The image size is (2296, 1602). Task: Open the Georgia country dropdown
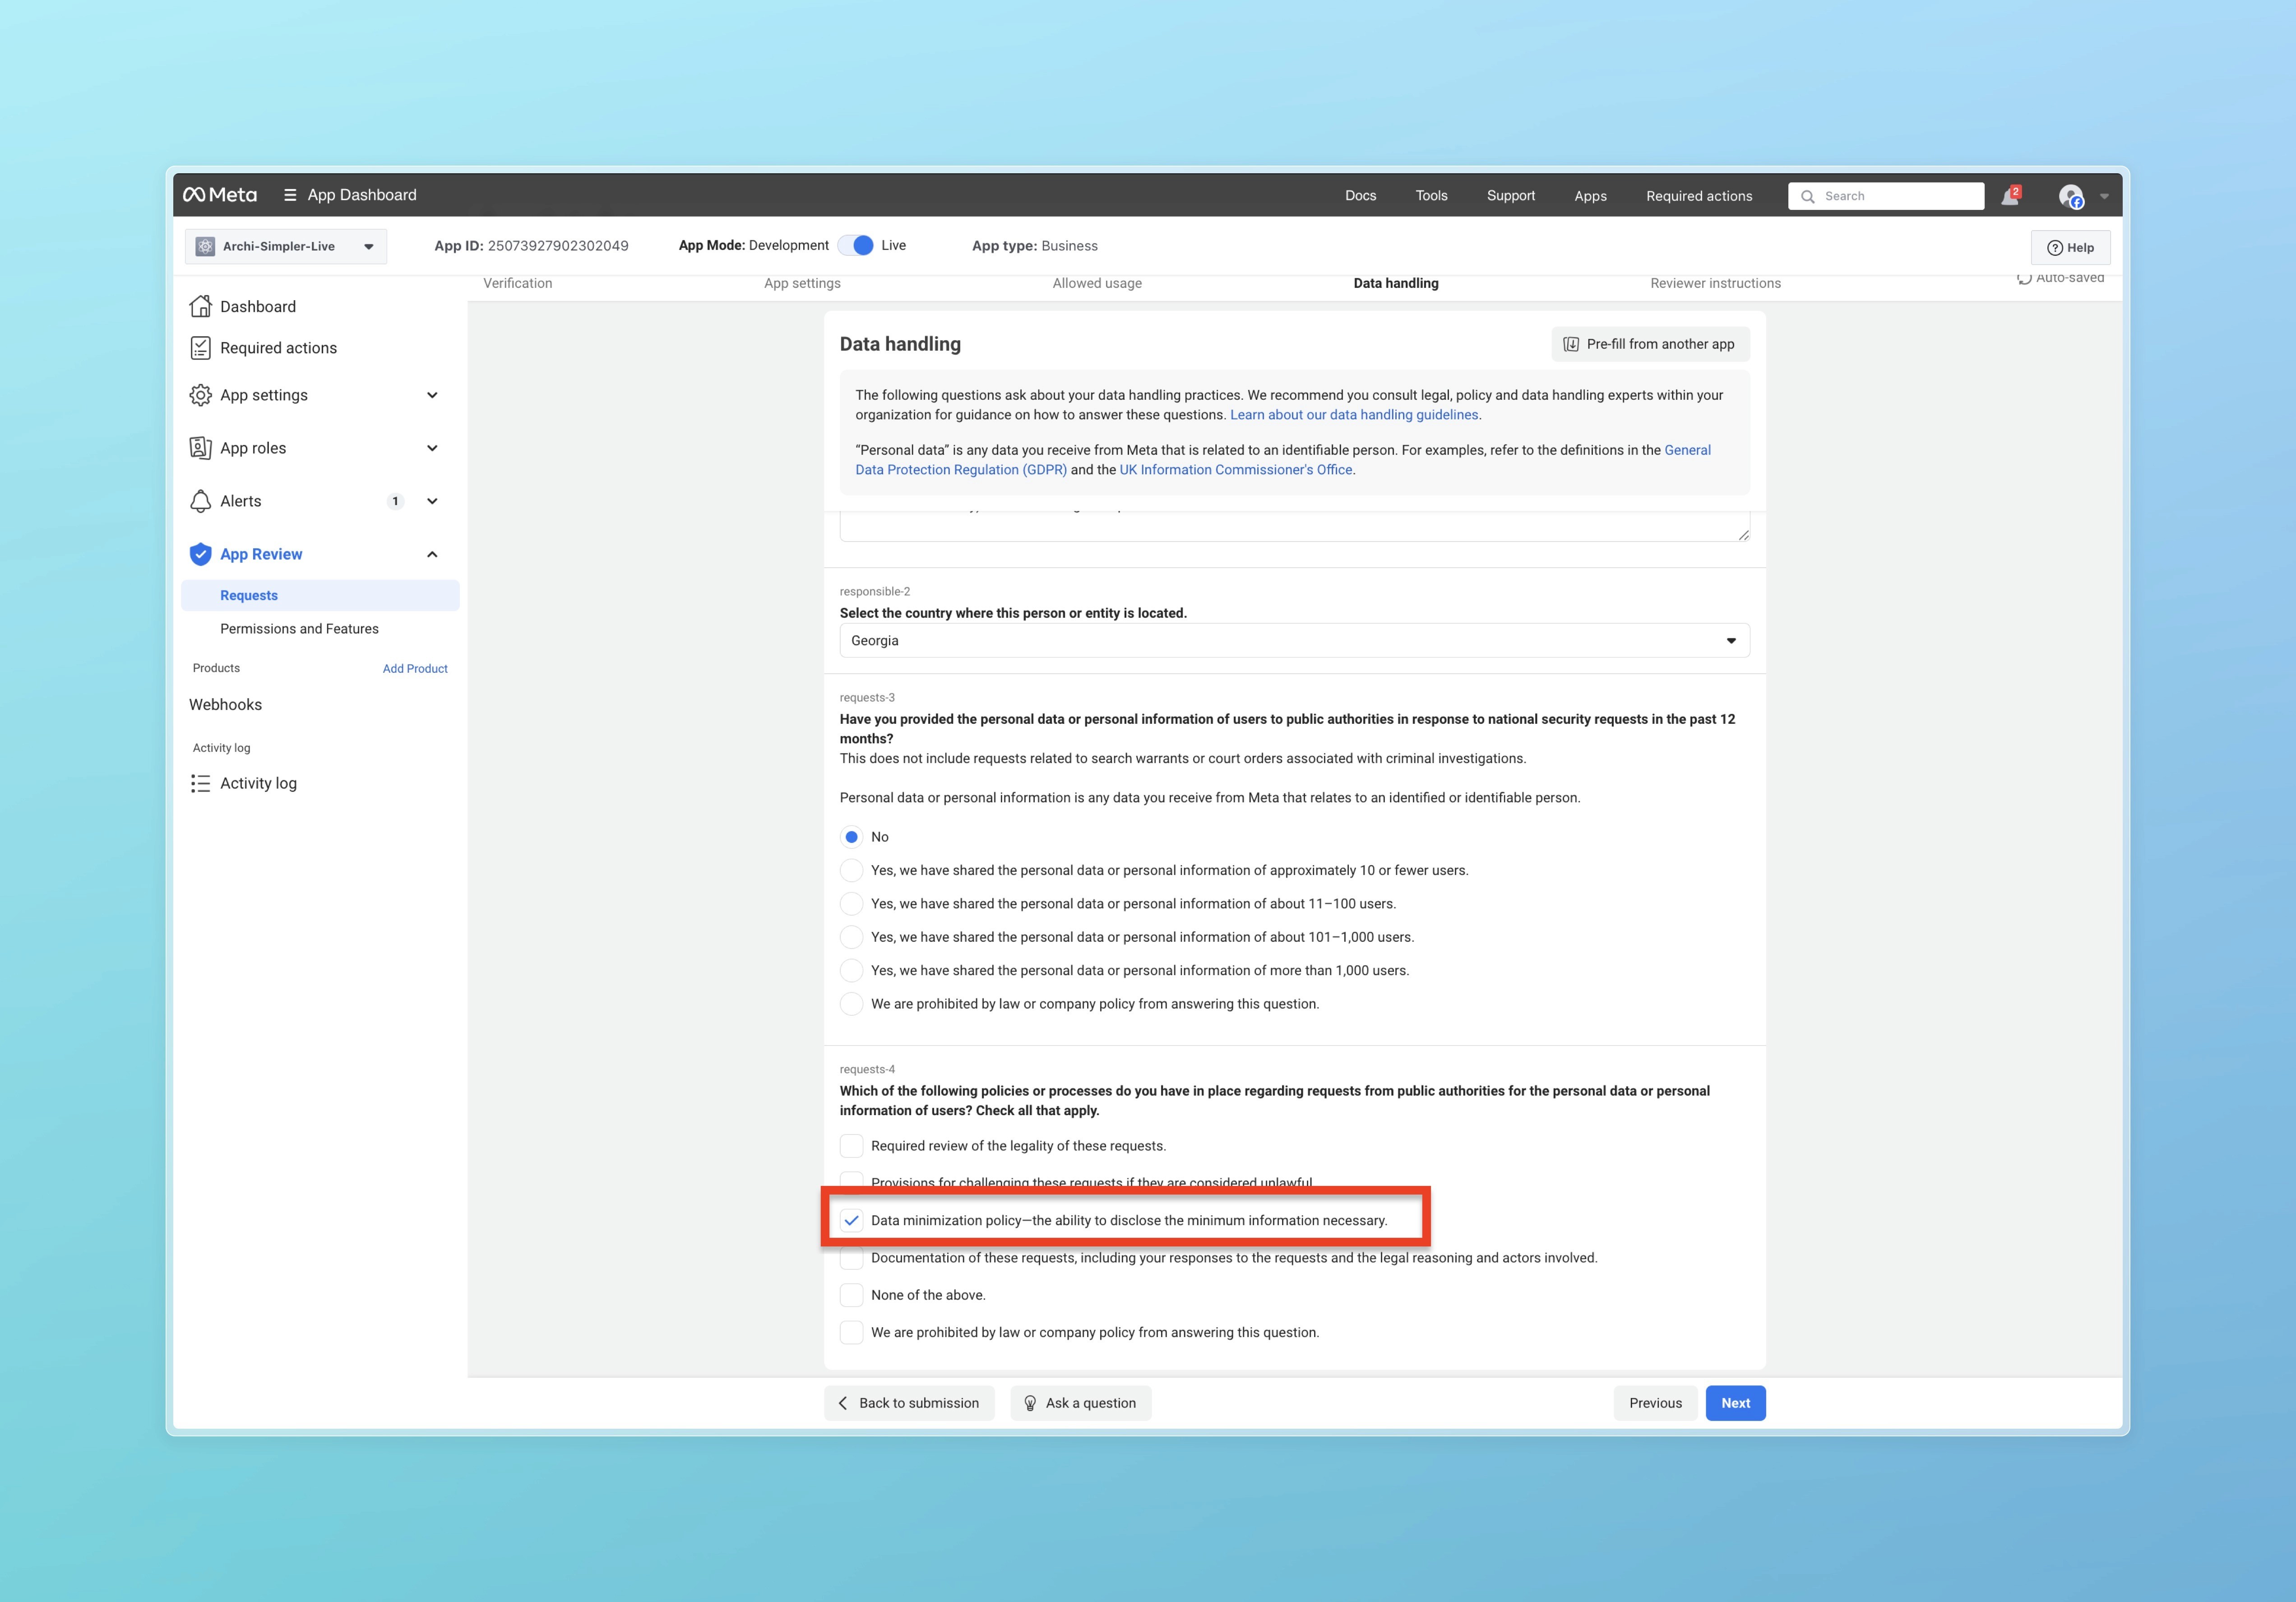point(1294,641)
